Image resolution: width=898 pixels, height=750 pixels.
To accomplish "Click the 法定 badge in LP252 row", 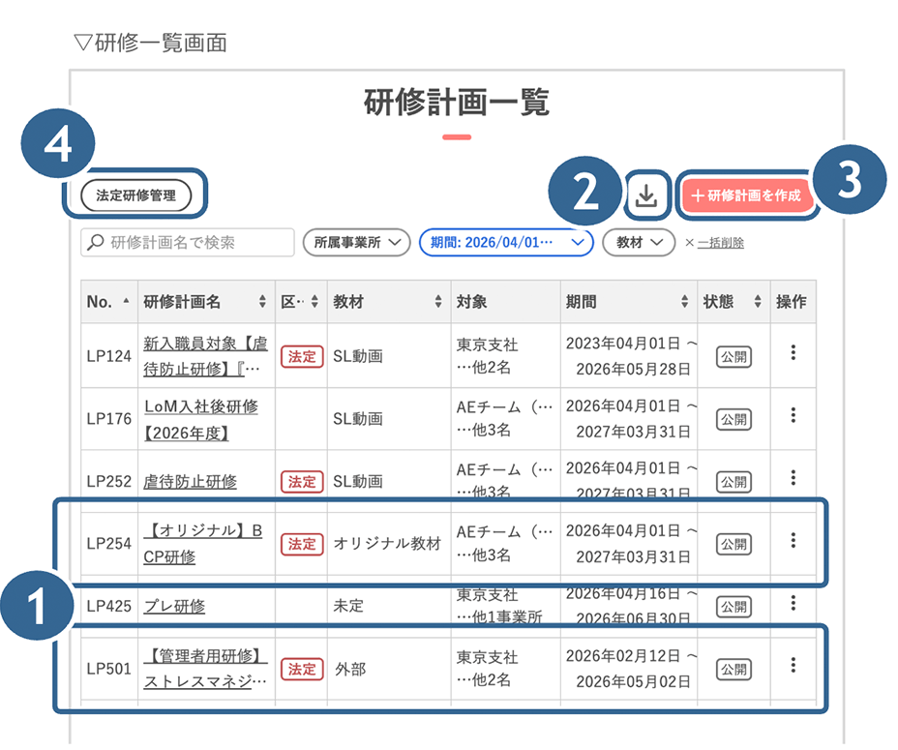I will [302, 481].
